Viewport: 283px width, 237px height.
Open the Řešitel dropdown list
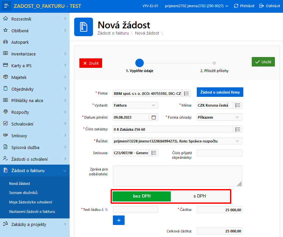click(178, 141)
